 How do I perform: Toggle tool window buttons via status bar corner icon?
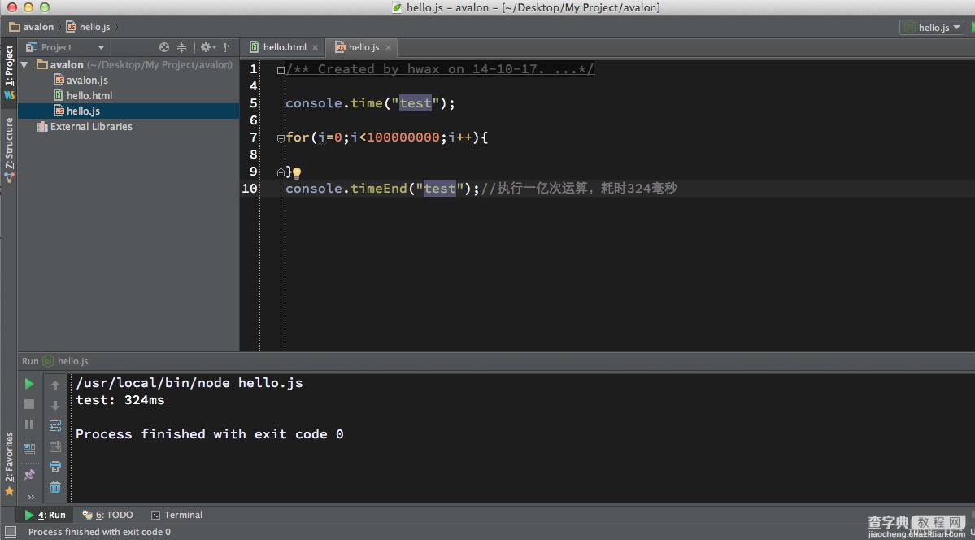[10, 532]
